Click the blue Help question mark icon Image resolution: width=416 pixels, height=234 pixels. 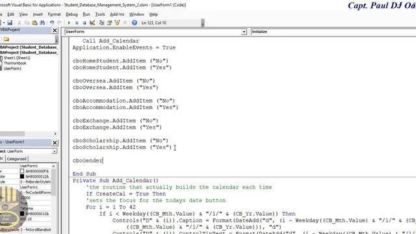click(135, 23)
